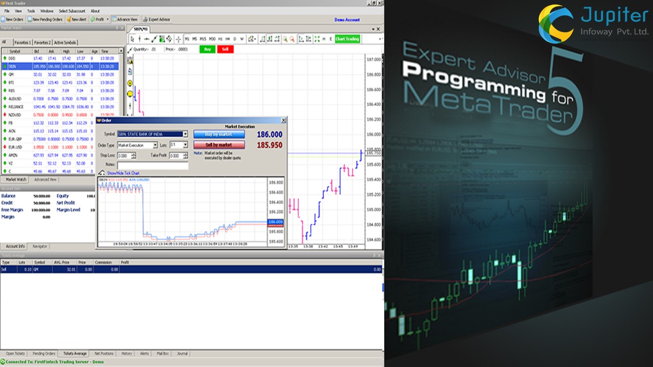Expand the Symbol dropdown in Order dialog
653x367 pixels.
point(185,134)
